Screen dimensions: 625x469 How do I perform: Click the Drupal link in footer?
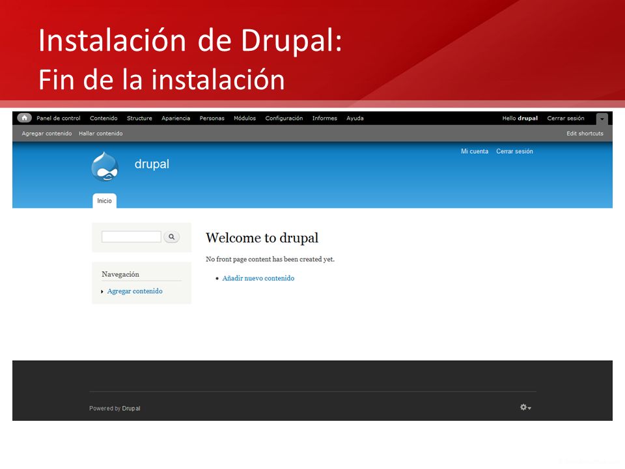point(131,408)
